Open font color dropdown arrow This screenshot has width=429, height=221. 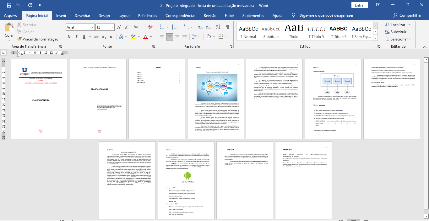click(151, 37)
